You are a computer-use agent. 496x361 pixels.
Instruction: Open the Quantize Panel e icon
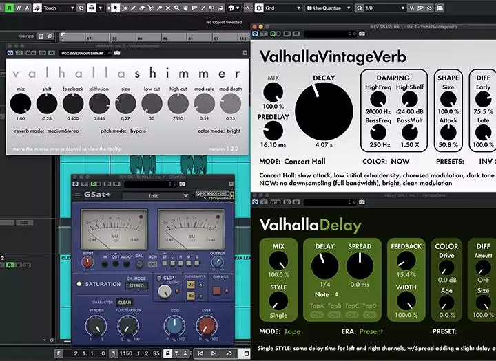(429, 8)
